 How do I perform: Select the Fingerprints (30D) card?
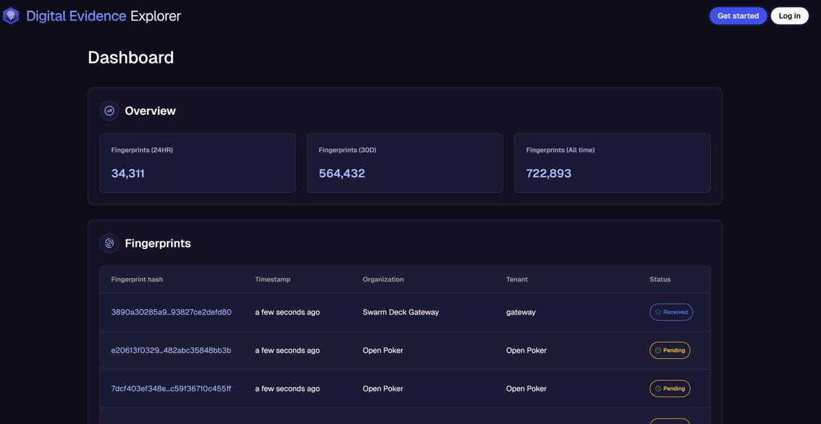click(x=405, y=163)
